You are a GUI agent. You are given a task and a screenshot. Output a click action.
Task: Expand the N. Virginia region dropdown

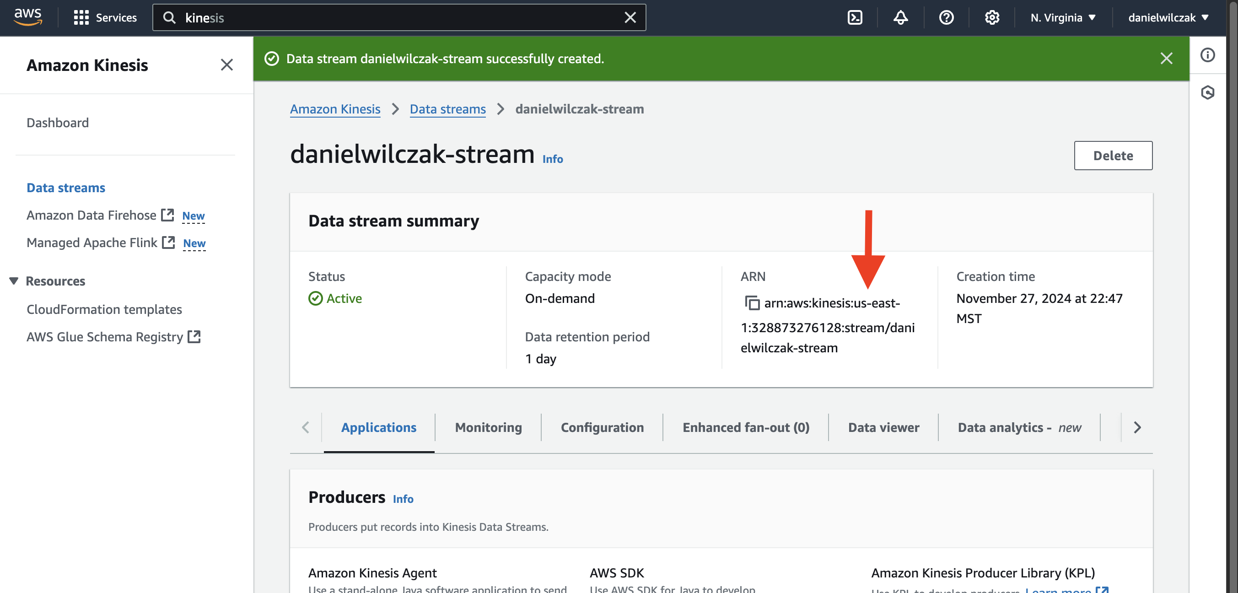1063,18
